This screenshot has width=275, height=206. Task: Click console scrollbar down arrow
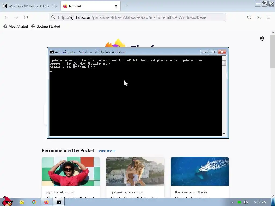[224, 134]
